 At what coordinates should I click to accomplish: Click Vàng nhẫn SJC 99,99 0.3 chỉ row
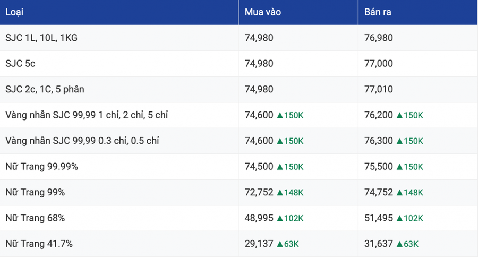click(239, 141)
